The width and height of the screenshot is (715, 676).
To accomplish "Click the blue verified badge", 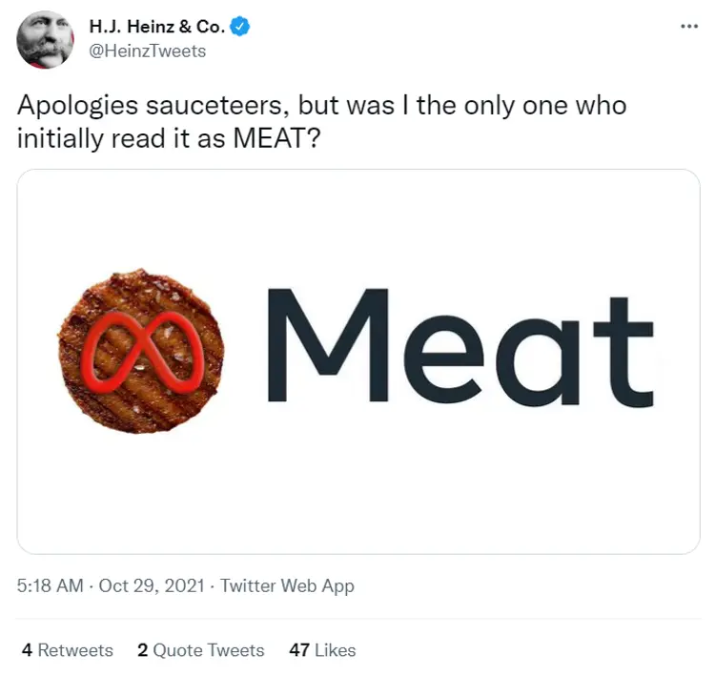I will tap(240, 27).
